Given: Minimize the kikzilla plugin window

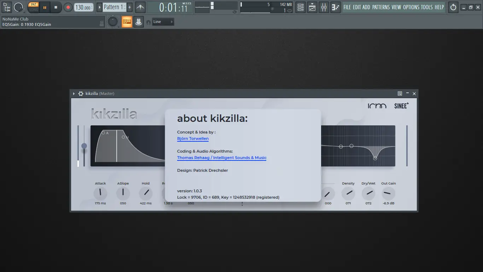Looking at the screenshot, I should pos(407,93).
